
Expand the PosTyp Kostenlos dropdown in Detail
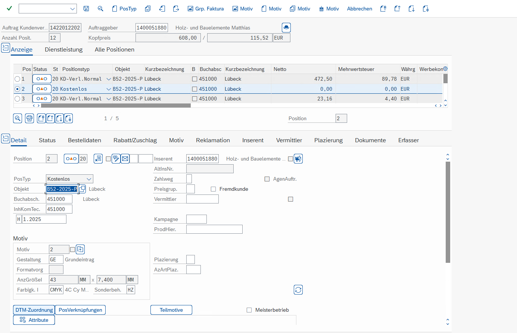coord(89,179)
